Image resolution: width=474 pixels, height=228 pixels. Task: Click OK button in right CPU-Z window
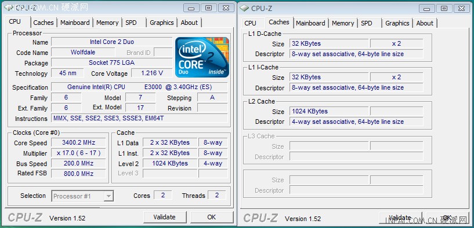coord(447,218)
